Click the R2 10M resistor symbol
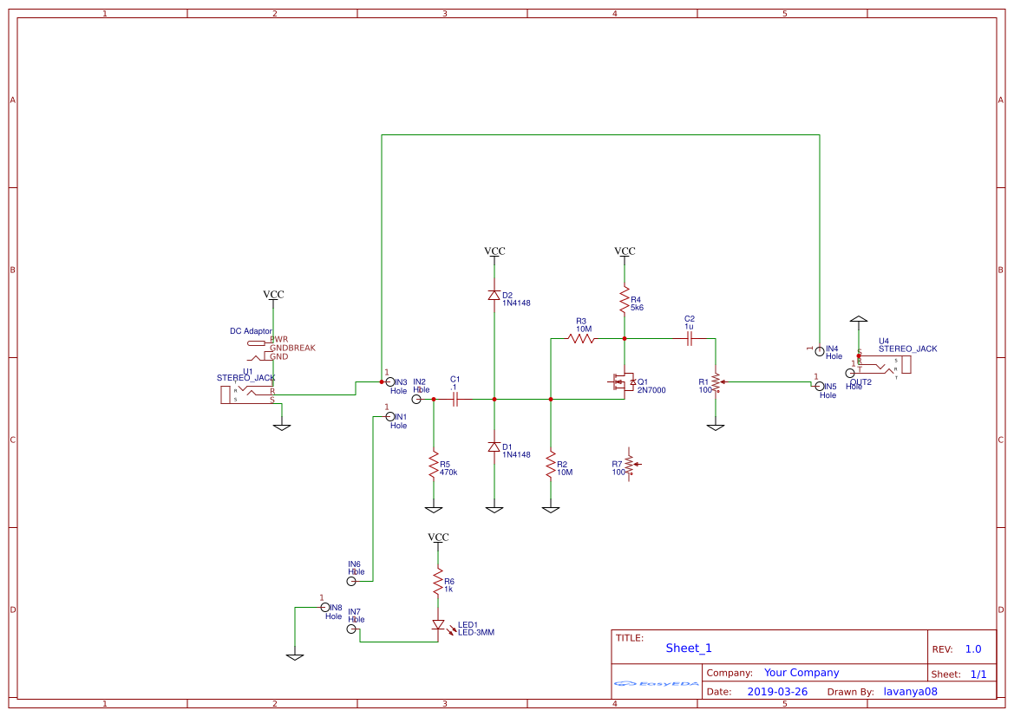The image size is (1014, 717). tap(550, 466)
